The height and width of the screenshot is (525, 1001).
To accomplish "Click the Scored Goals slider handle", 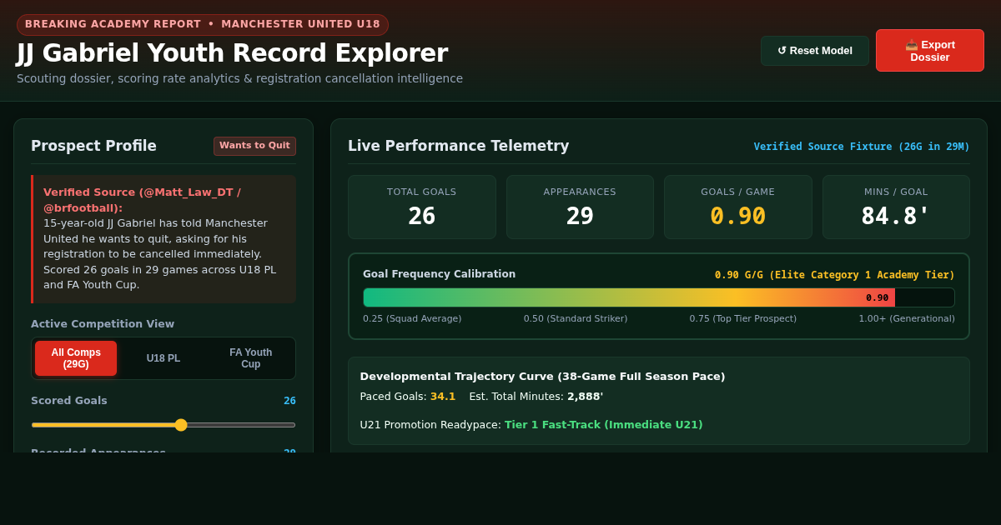I will [x=181, y=425].
